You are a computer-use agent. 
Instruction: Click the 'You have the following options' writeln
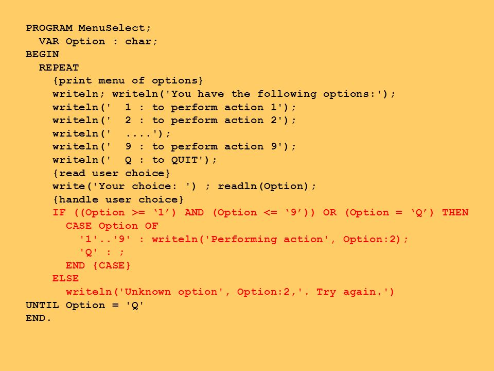click(254, 94)
